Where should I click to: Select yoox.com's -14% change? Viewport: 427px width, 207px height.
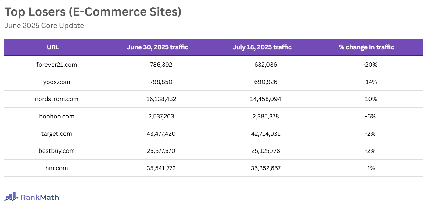pos(370,82)
